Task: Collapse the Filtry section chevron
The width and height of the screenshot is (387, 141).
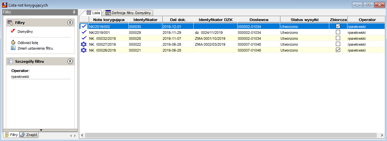Action: coord(70,23)
